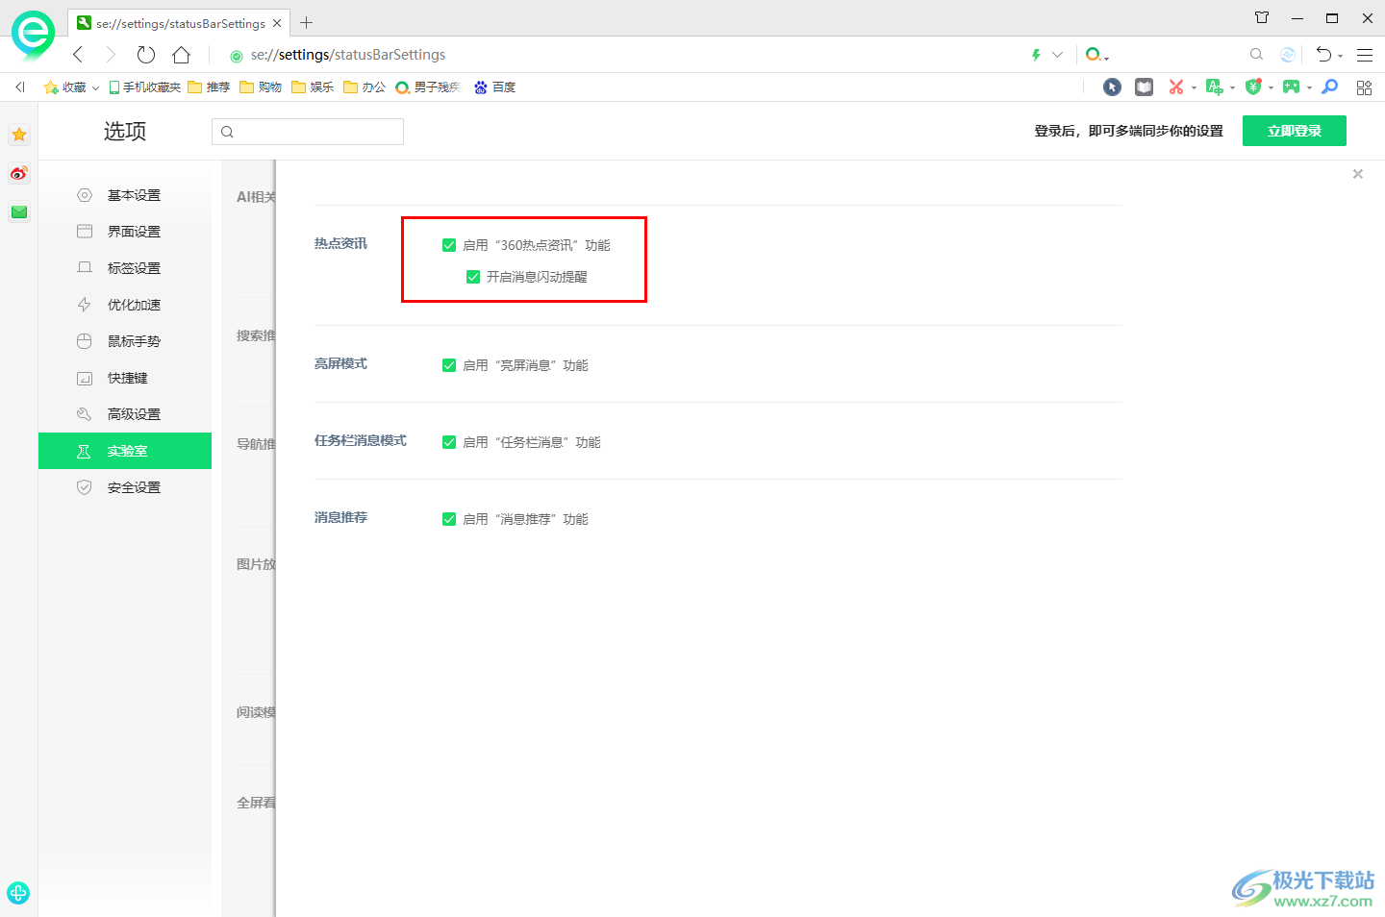Select 基本设置 in the settings menu
This screenshot has width=1385, height=917.
(x=125, y=195)
